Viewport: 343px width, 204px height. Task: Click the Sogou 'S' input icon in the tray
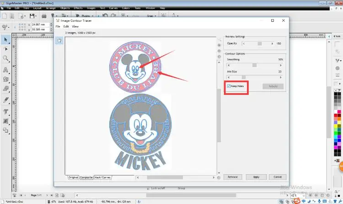[297, 201]
